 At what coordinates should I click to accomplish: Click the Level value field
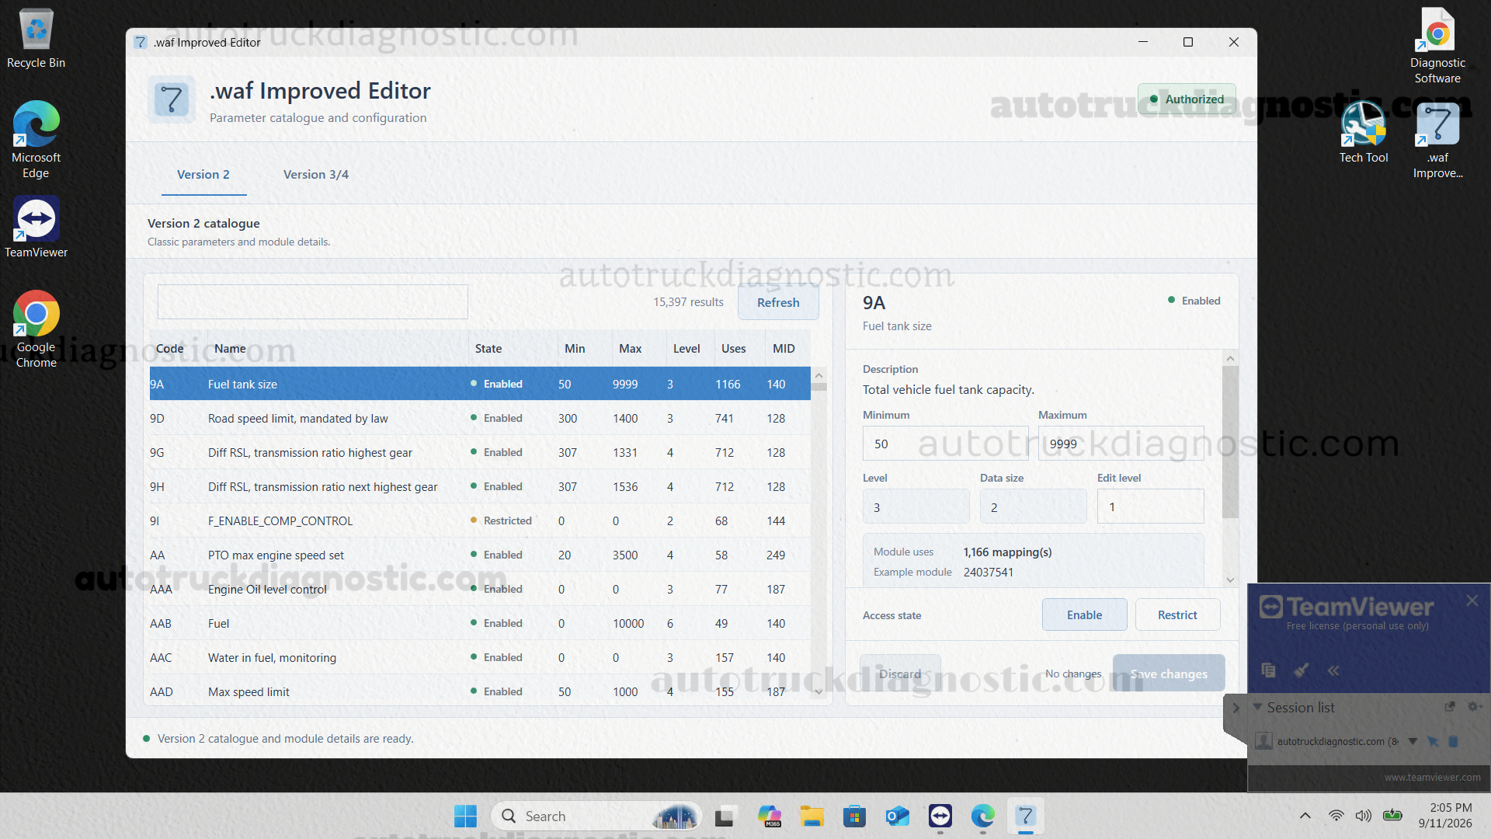point(916,507)
